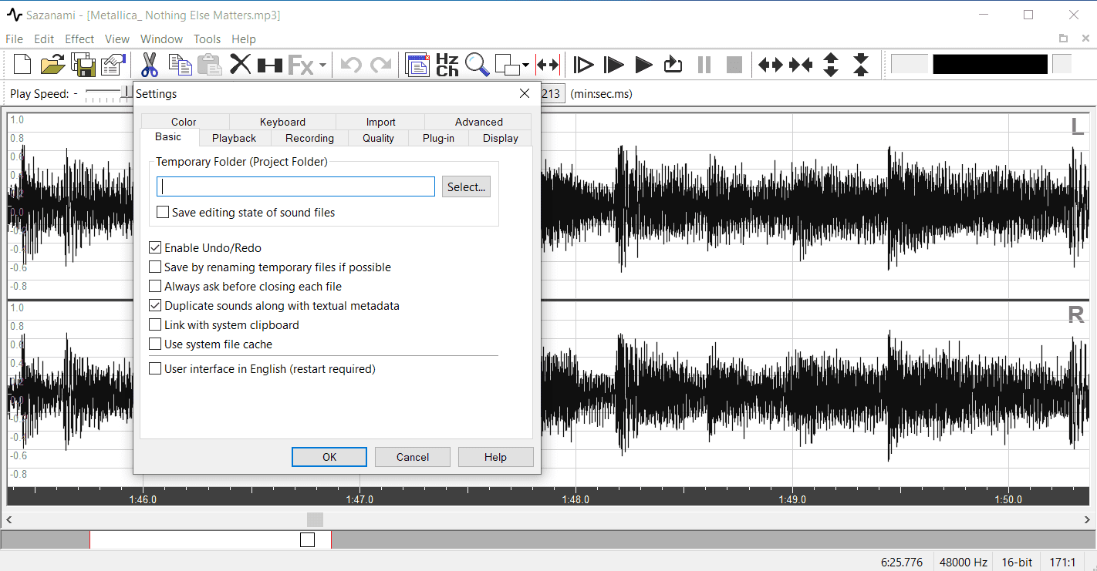The image size is (1097, 571).
Task: Click the new blank file icon
Action: [x=22, y=65]
